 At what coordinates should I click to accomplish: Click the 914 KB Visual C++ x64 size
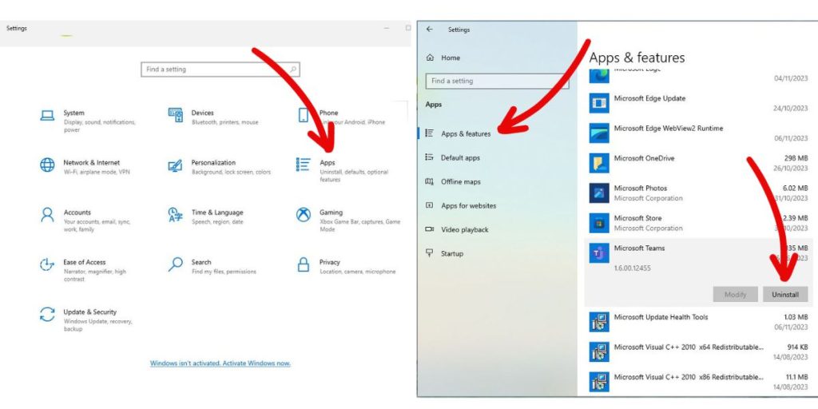(x=798, y=347)
